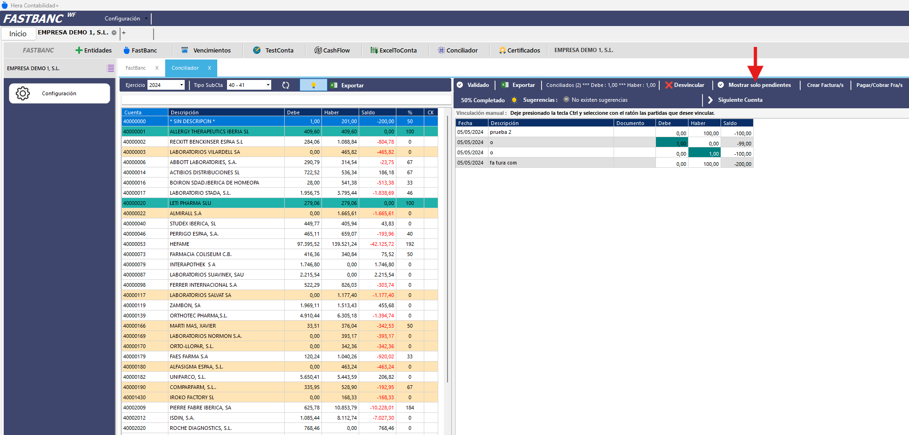Image resolution: width=909 pixels, height=435 pixels.
Task: Open the Certificados module
Action: pyautogui.click(x=519, y=50)
